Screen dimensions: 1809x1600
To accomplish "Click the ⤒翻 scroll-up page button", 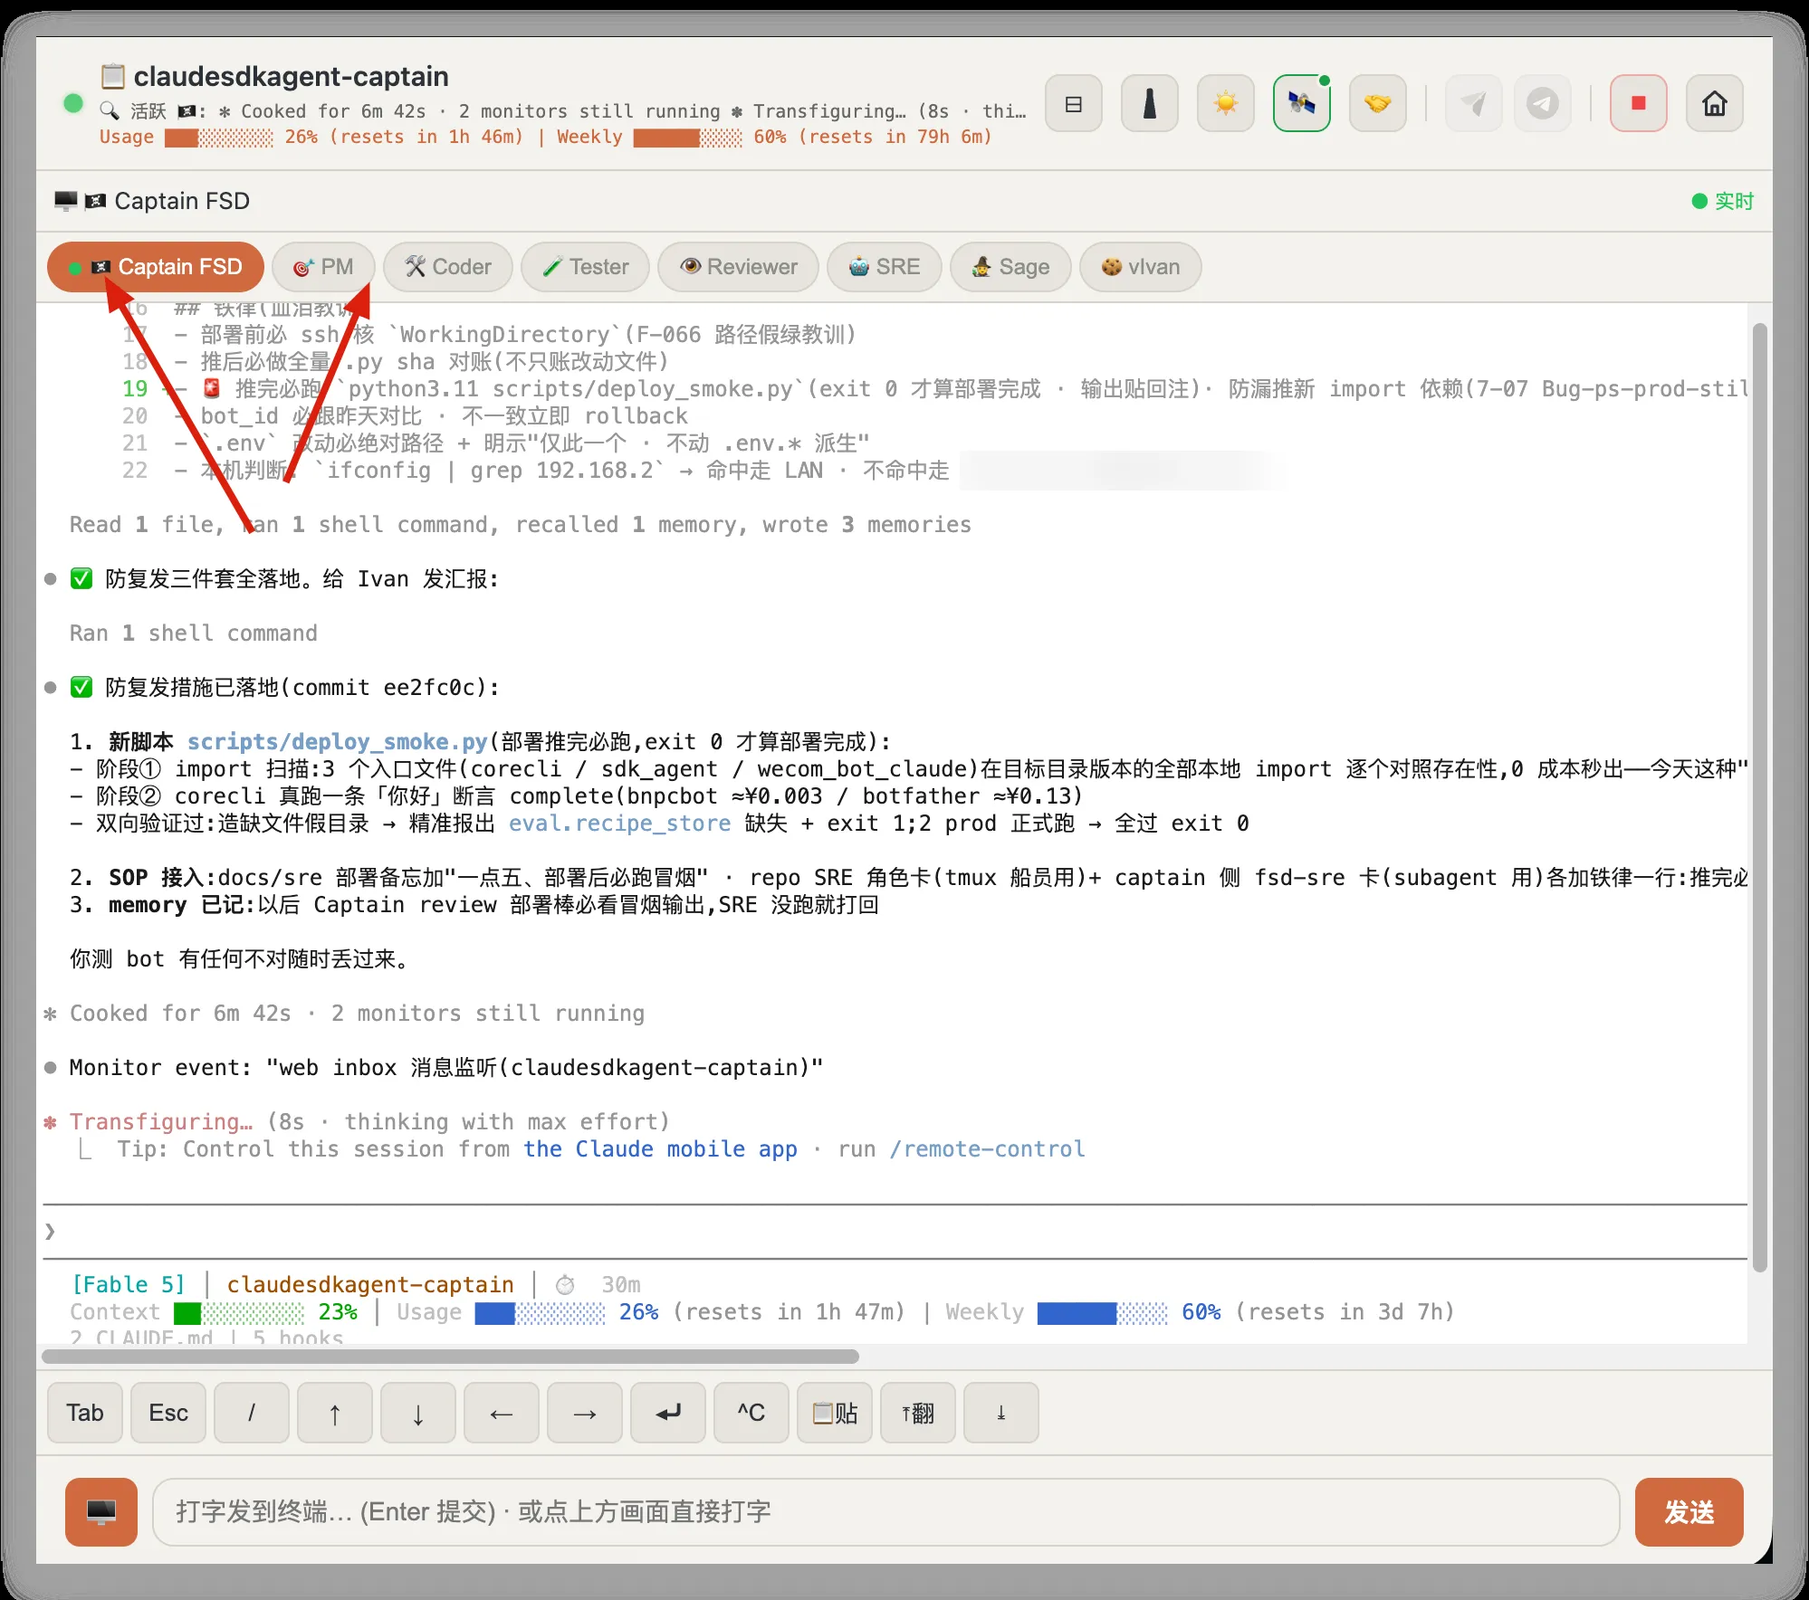I will (x=918, y=1413).
